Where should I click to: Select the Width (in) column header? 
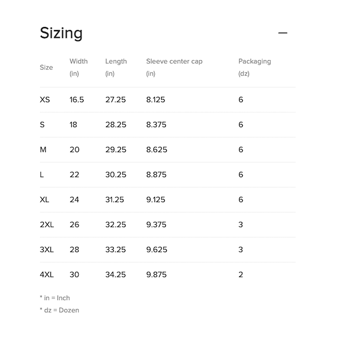78,67
